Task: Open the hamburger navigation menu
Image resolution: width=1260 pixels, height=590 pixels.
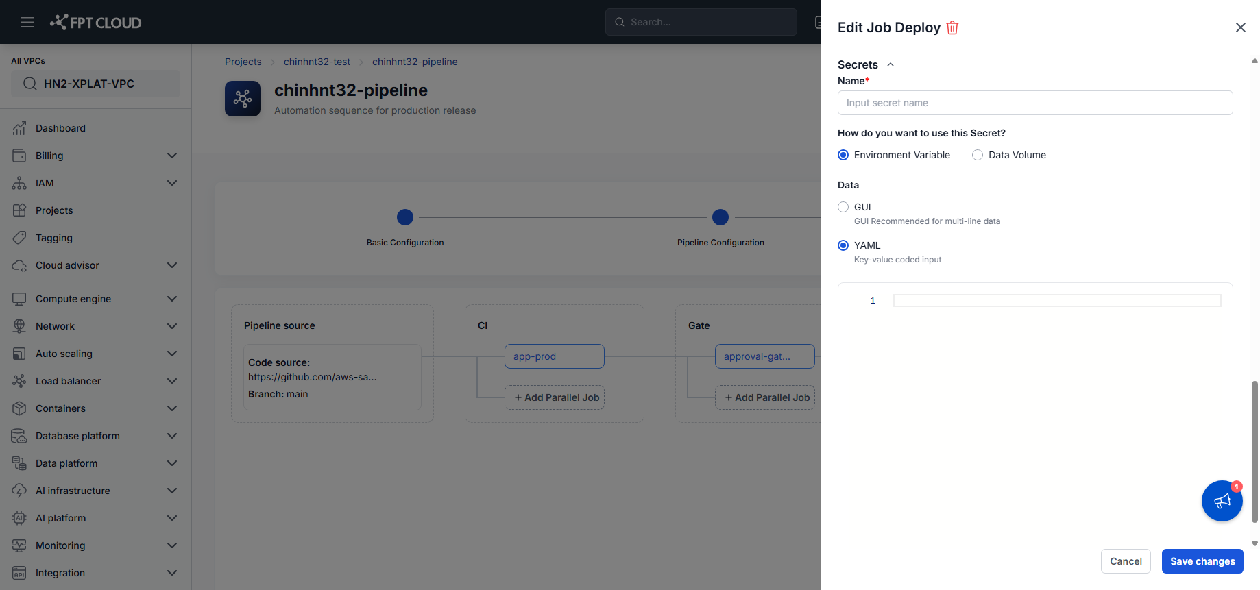Action: point(27,22)
